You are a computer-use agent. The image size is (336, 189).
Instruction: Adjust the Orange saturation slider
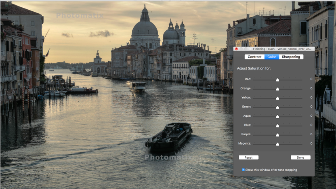coord(277,89)
